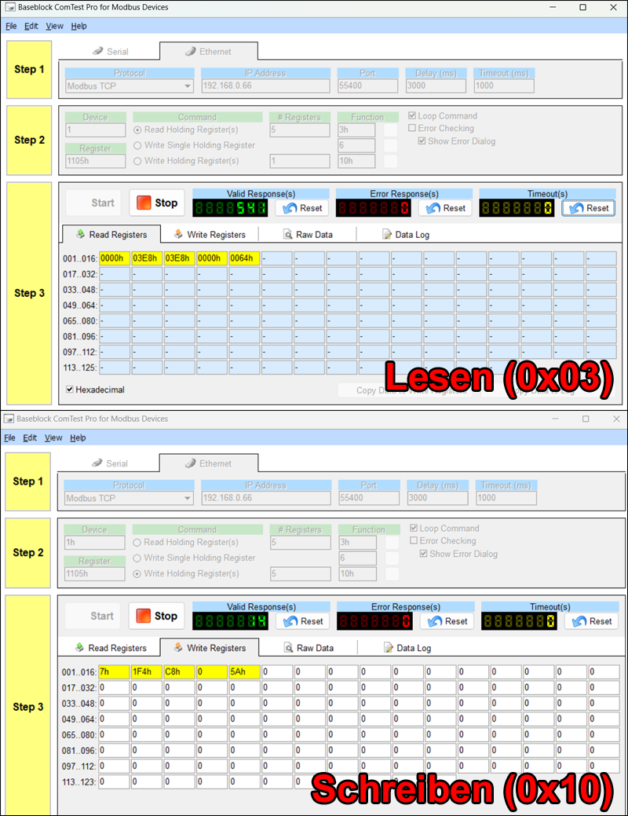Image resolution: width=628 pixels, height=816 pixels.
Task: Click the yellow register cell showing 0064h
Action: 243,259
